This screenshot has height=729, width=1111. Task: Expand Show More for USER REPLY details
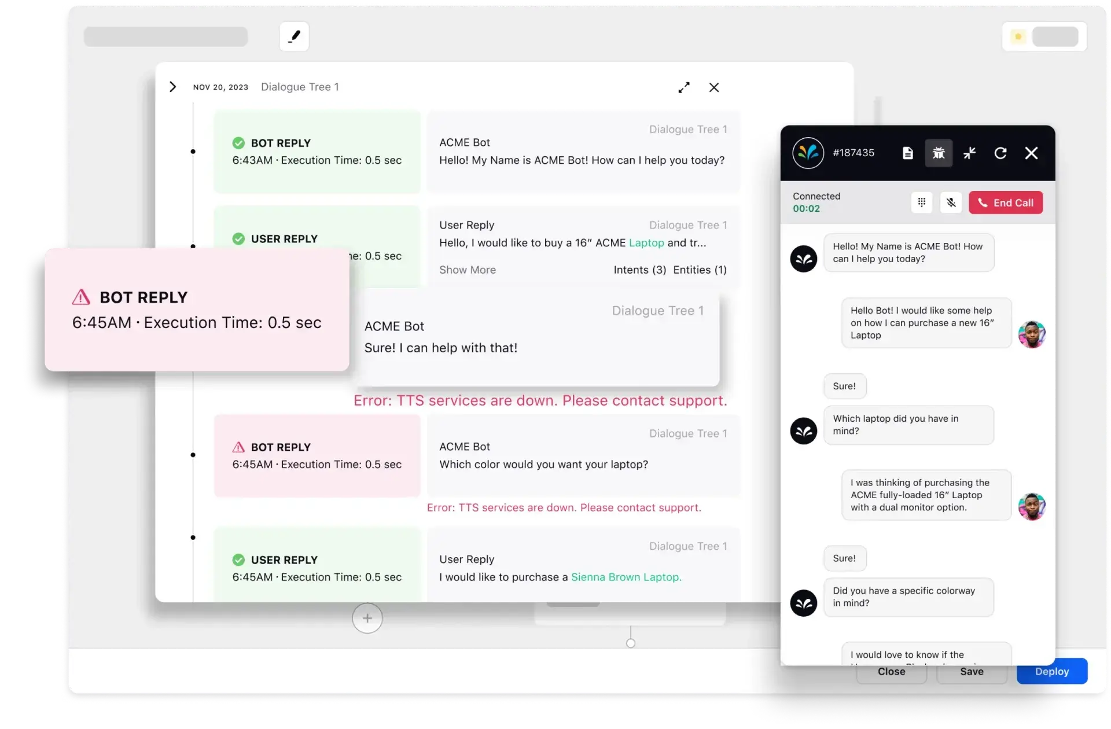click(x=468, y=269)
